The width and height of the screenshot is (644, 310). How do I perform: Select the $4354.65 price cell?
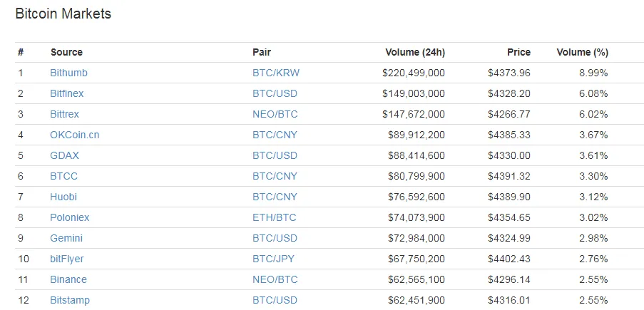click(509, 217)
